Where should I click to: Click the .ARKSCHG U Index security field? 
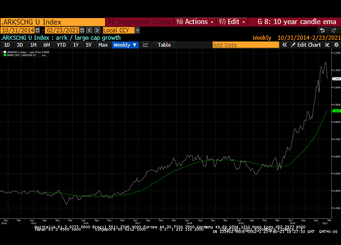[53, 22]
